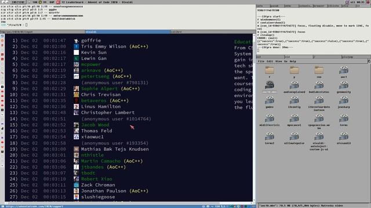The width and height of the screenshot is (371, 208).
Task: Click Jonathan Paulson's avatar image
Action: coord(76,191)
